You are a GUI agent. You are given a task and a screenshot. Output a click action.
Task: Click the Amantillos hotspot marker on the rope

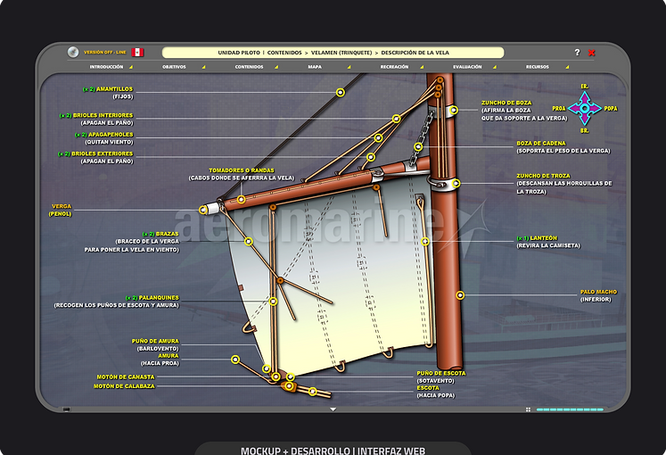tap(341, 92)
